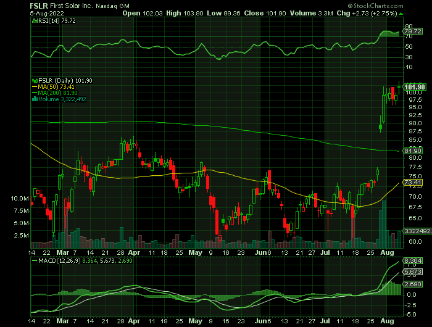Click the Low 99.36 value

(223, 13)
